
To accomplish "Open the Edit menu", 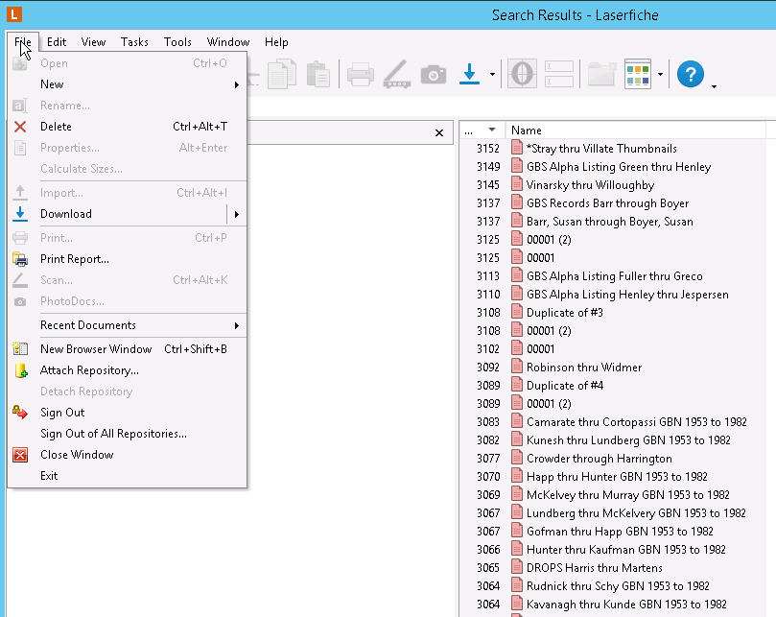I will (57, 42).
